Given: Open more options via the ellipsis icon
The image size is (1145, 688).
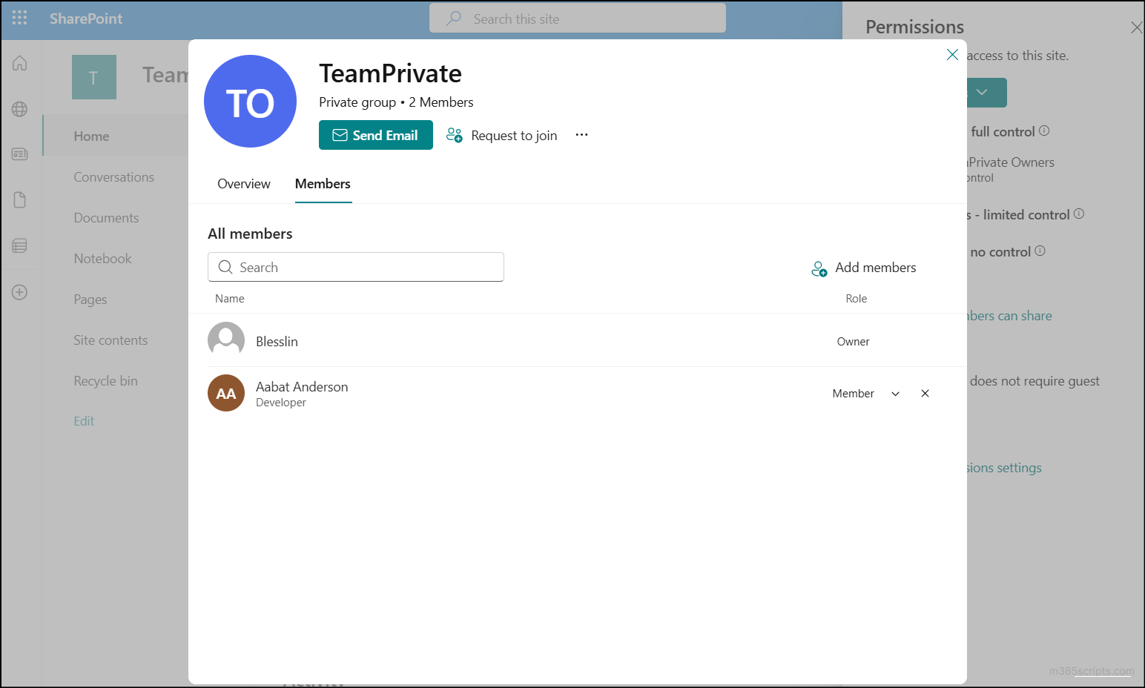Looking at the screenshot, I should coord(581,134).
